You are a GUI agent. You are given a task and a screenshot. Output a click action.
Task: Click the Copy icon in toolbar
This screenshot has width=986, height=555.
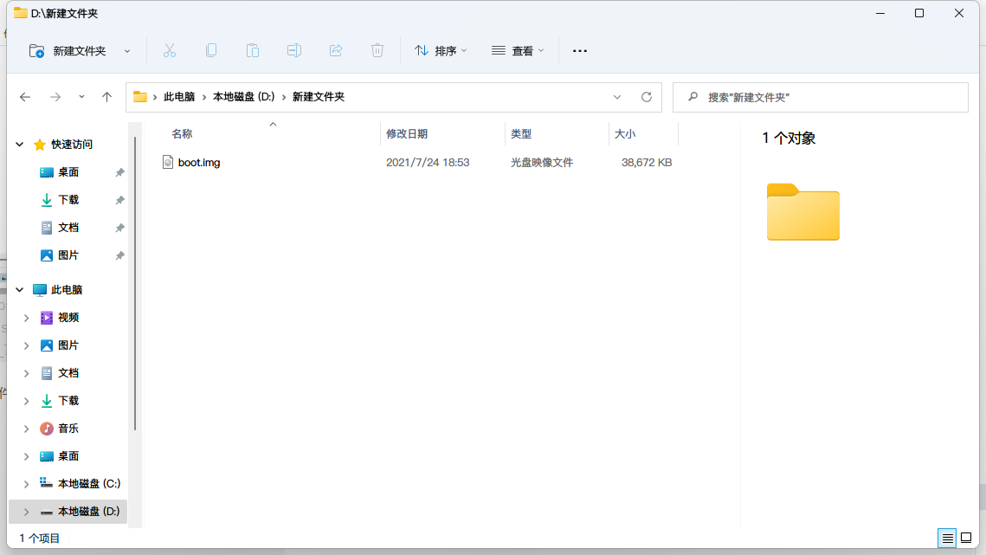211,51
